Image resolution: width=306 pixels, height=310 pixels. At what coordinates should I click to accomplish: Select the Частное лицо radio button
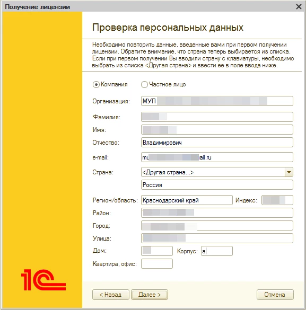click(x=144, y=85)
